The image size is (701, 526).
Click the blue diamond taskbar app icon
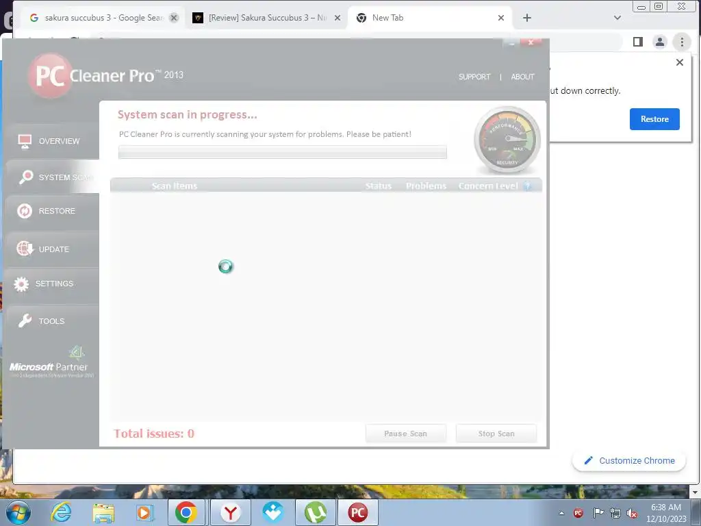pos(272,512)
